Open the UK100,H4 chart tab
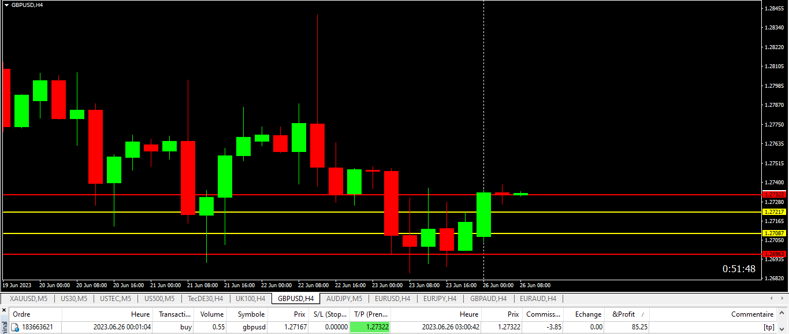The height and width of the screenshot is (334, 789). [x=251, y=299]
